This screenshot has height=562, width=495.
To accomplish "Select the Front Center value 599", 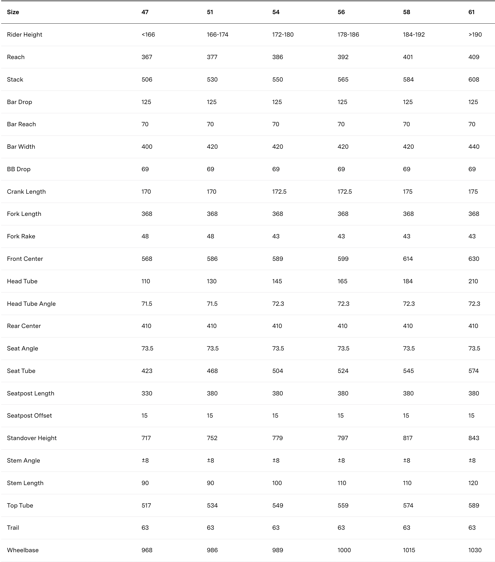I will pyautogui.click(x=343, y=259).
